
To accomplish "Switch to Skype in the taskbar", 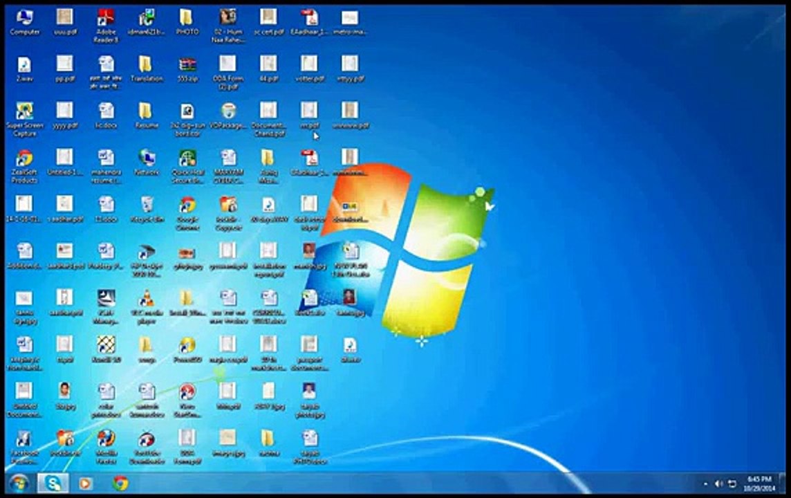I will [53, 483].
